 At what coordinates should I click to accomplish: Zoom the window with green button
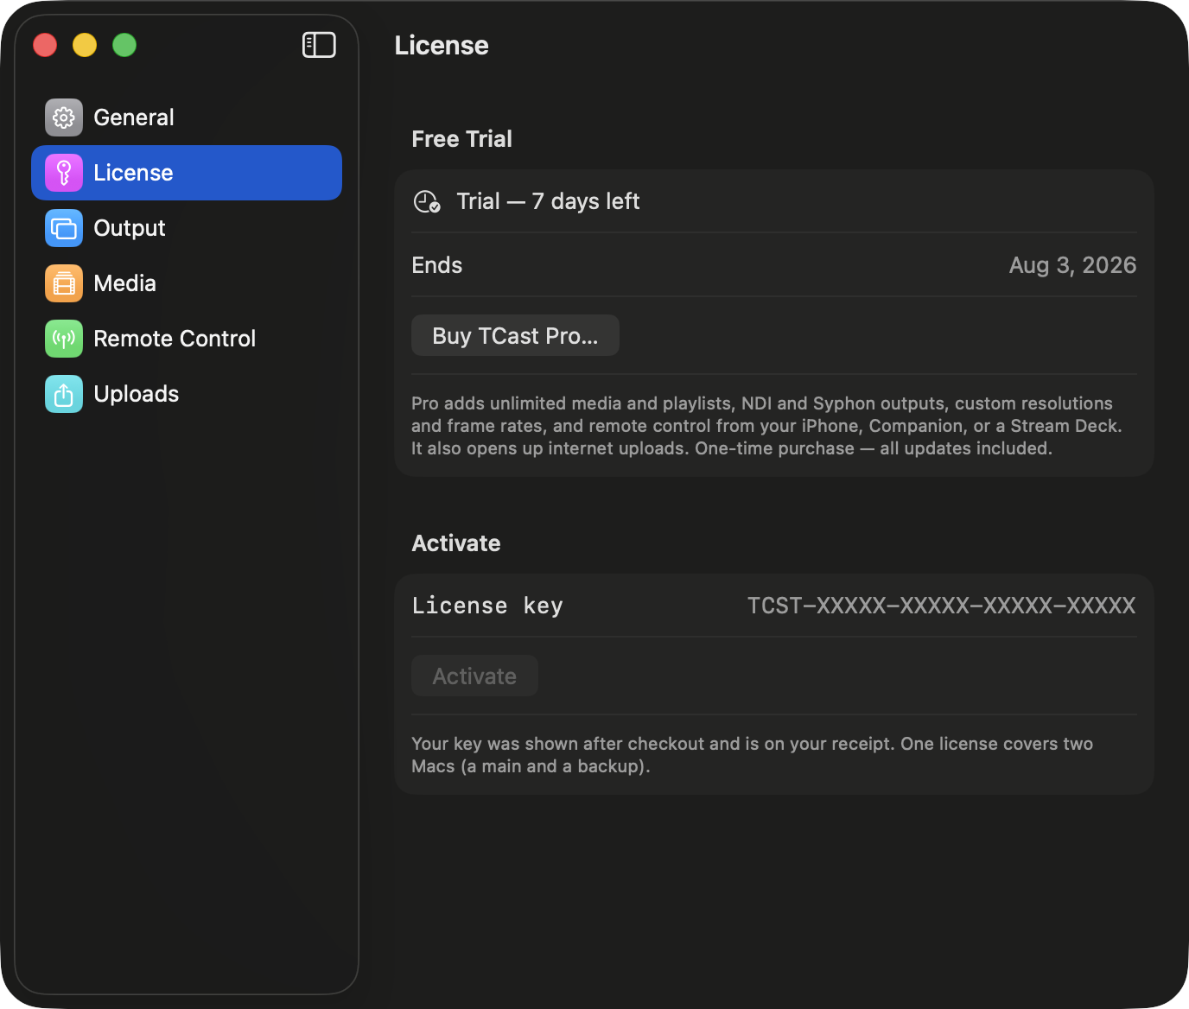tap(124, 45)
